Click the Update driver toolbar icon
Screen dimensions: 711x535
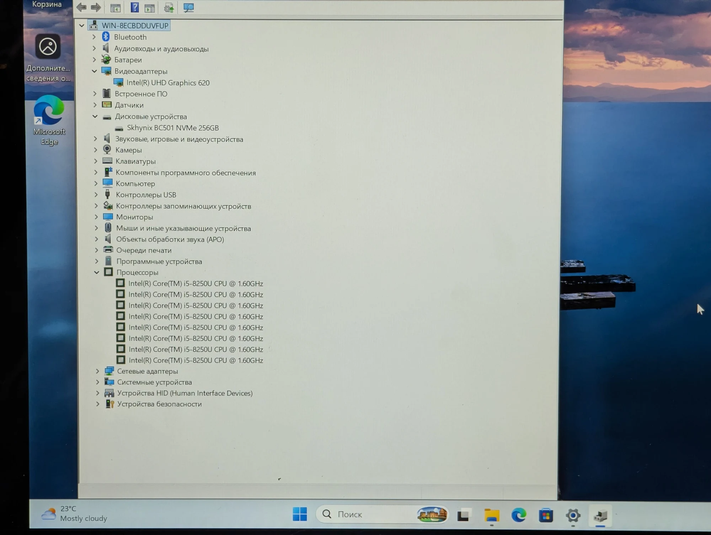point(169,8)
